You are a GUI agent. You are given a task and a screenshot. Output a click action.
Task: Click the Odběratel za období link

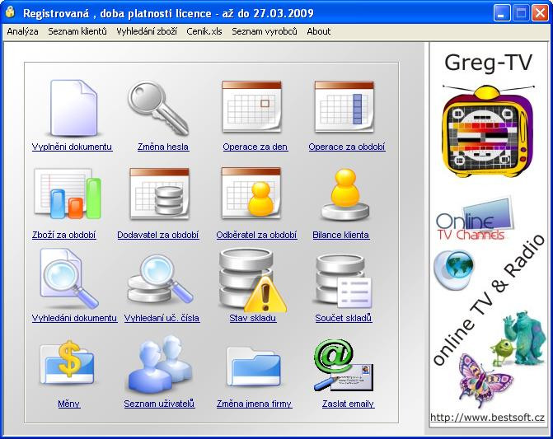click(x=256, y=235)
